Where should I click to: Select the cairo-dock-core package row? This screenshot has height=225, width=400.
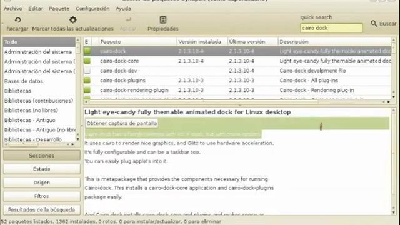(237, 61)
